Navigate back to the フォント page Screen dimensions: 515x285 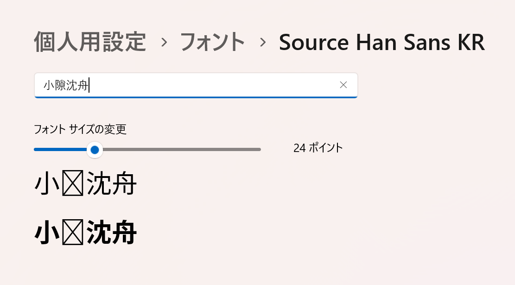(x=213, y=42)
